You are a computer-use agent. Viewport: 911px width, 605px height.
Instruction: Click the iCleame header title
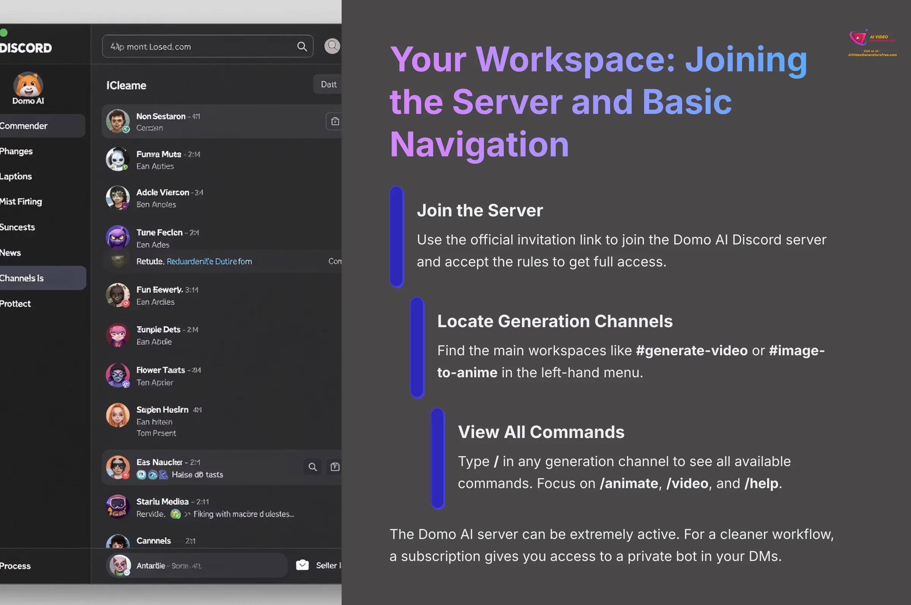(126, 85)
